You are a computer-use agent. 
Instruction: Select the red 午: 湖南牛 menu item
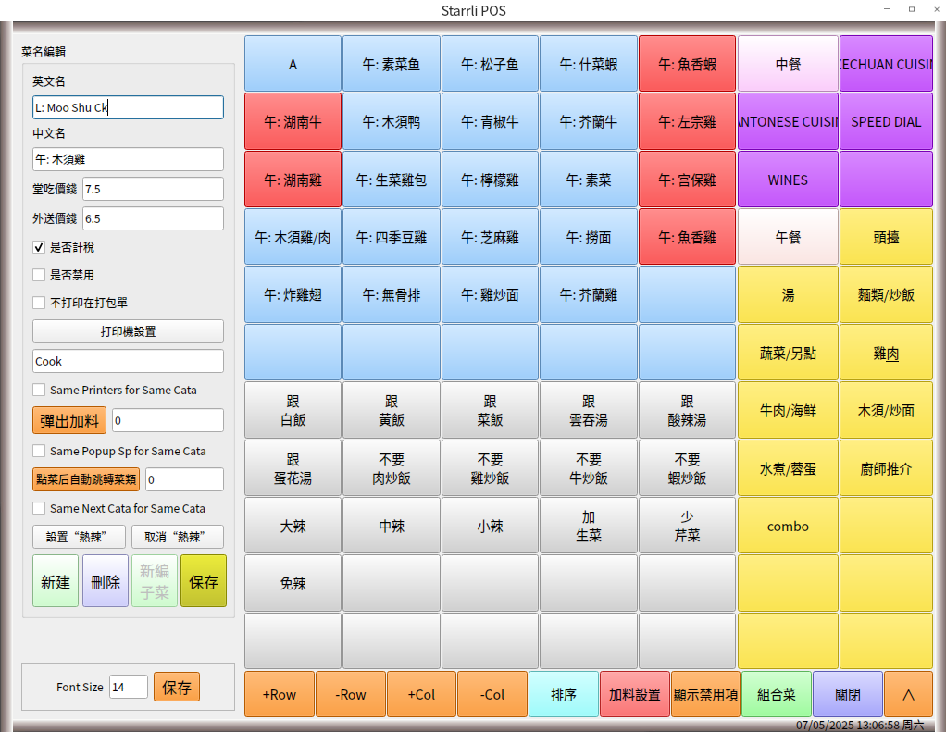coord(293,122)
